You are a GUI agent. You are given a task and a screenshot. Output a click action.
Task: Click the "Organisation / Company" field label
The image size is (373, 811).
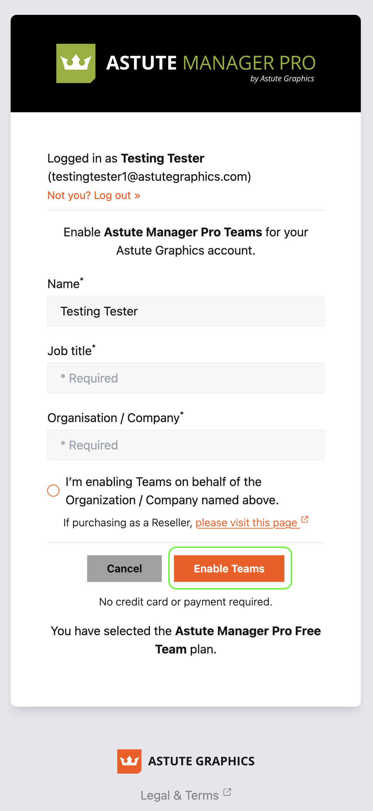point(113,418)
